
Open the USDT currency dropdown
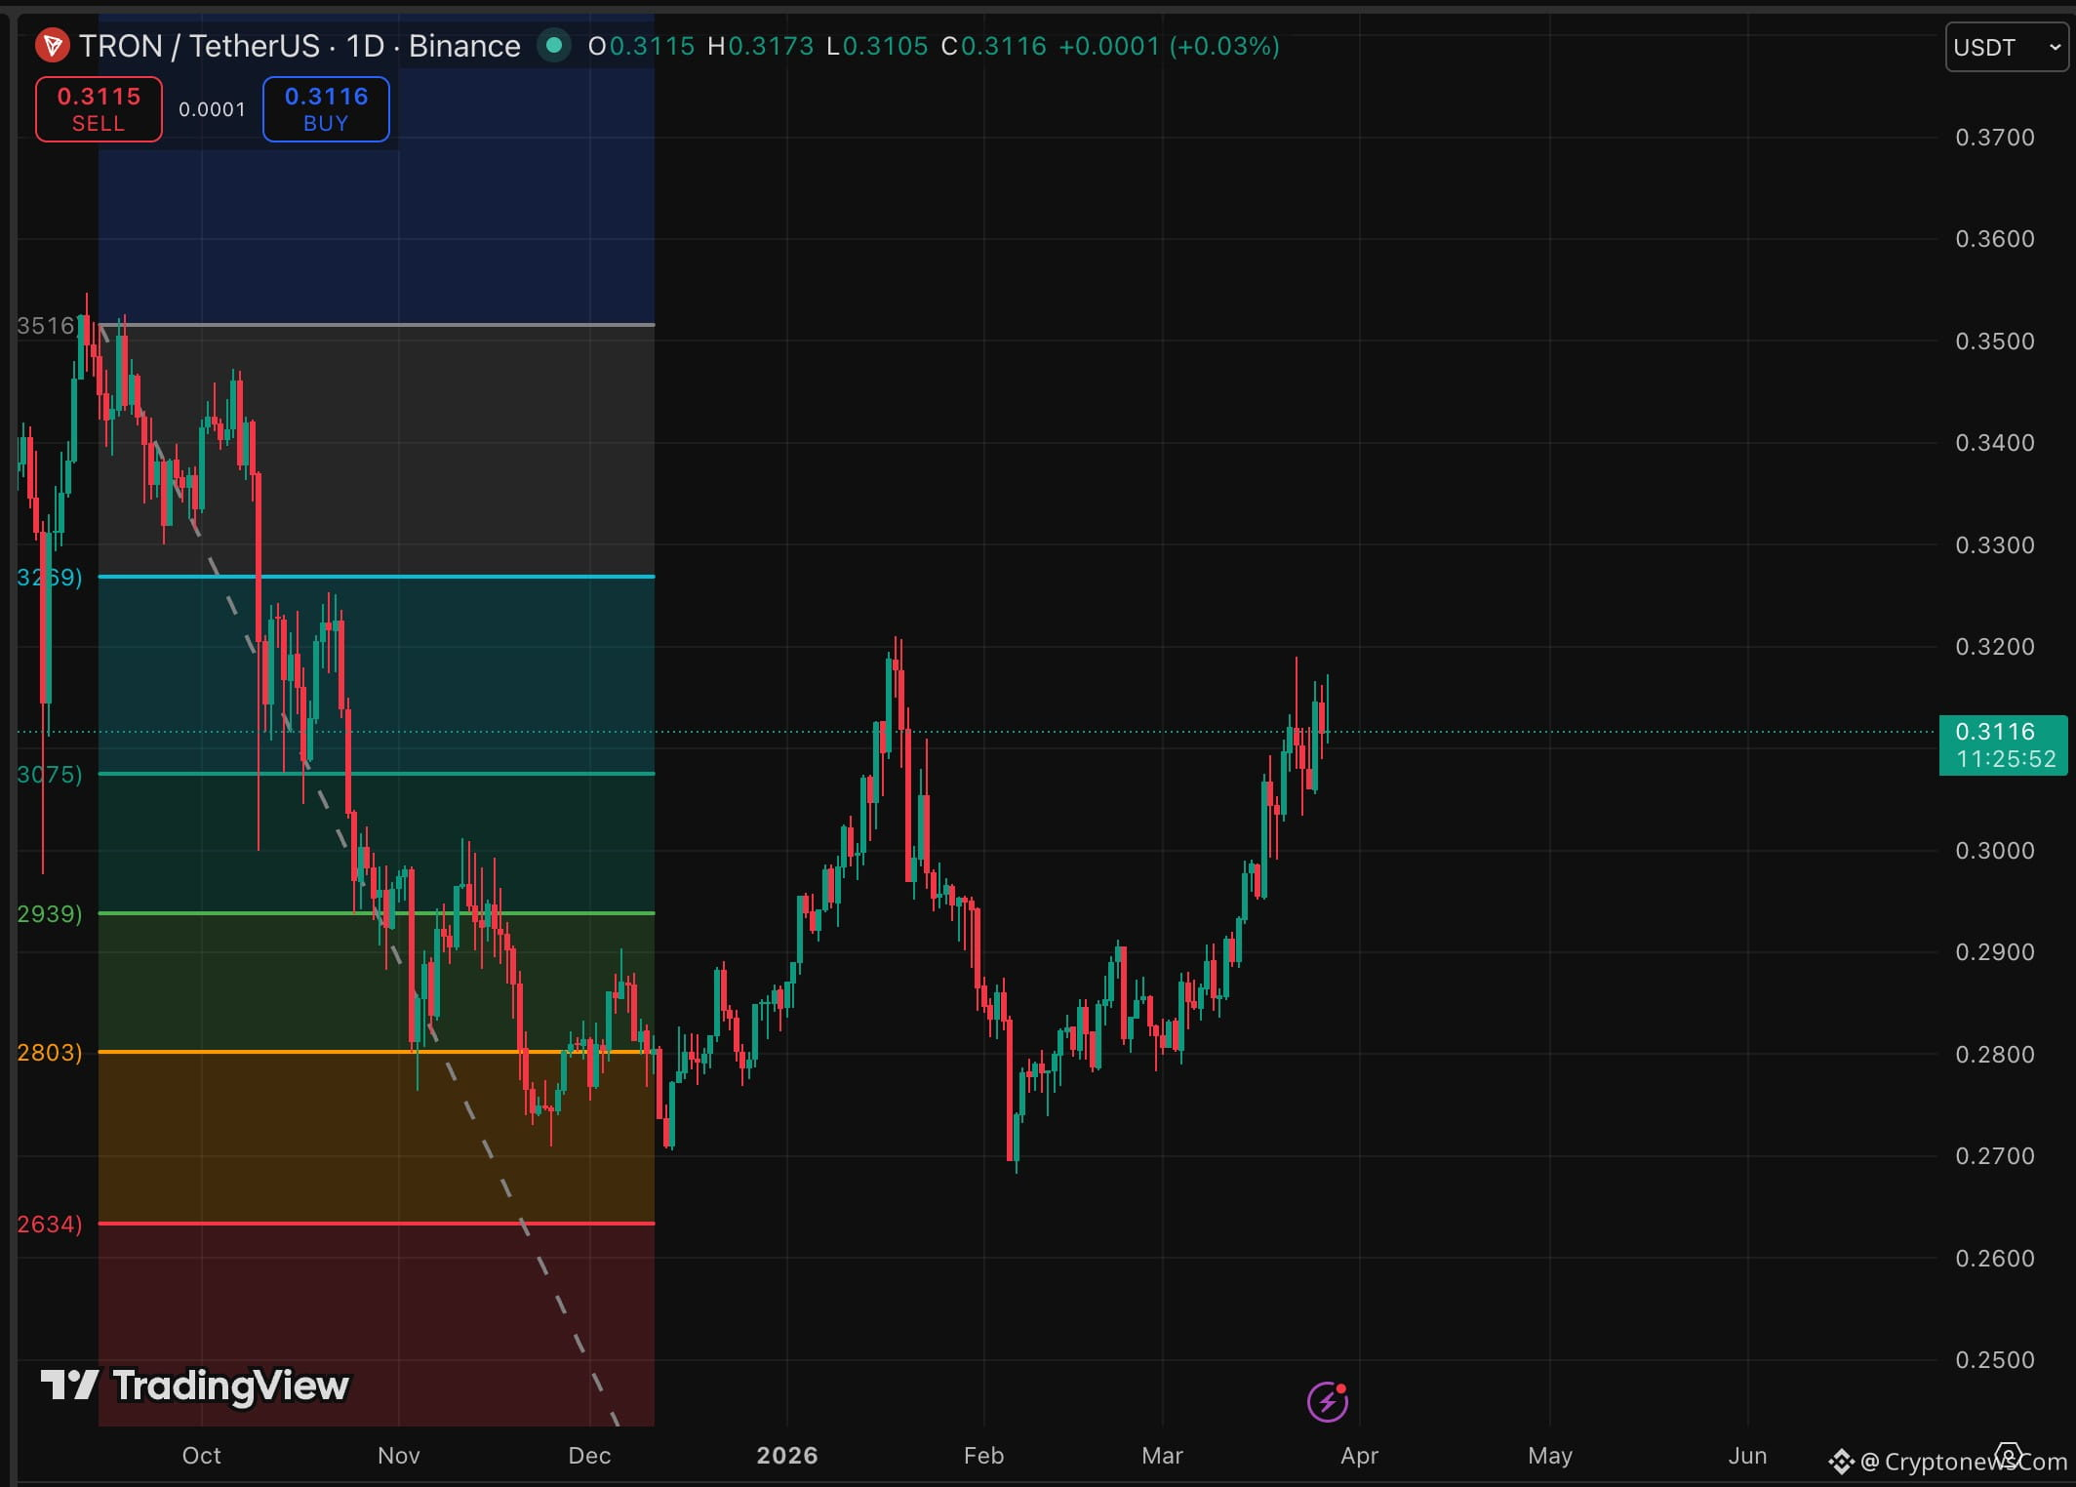(x=2006, y=47)
